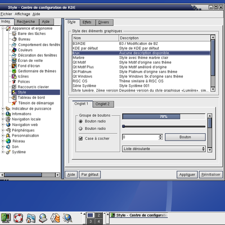Click the Réinitialiser button
This screenshot has width=225, height=225.
coord(211,174)
